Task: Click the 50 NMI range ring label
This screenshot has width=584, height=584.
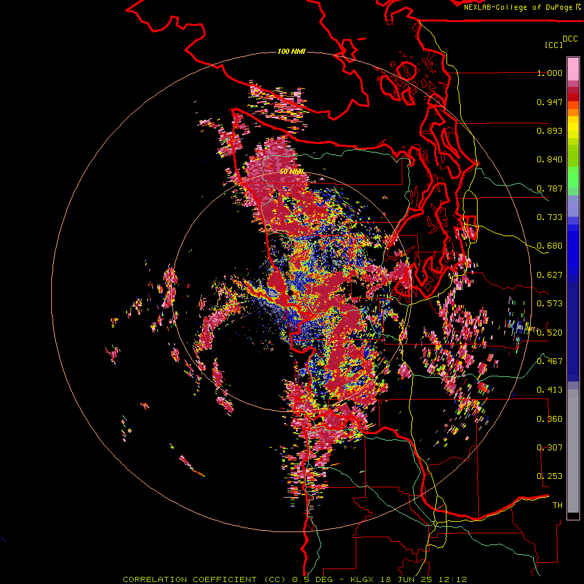Action: (x=292, y=172)
